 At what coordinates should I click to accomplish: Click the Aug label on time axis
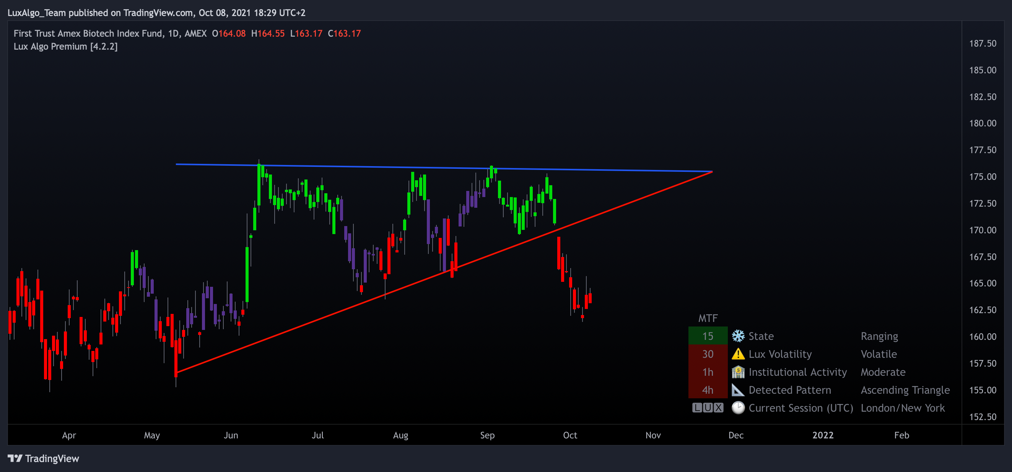click(401, 435)
